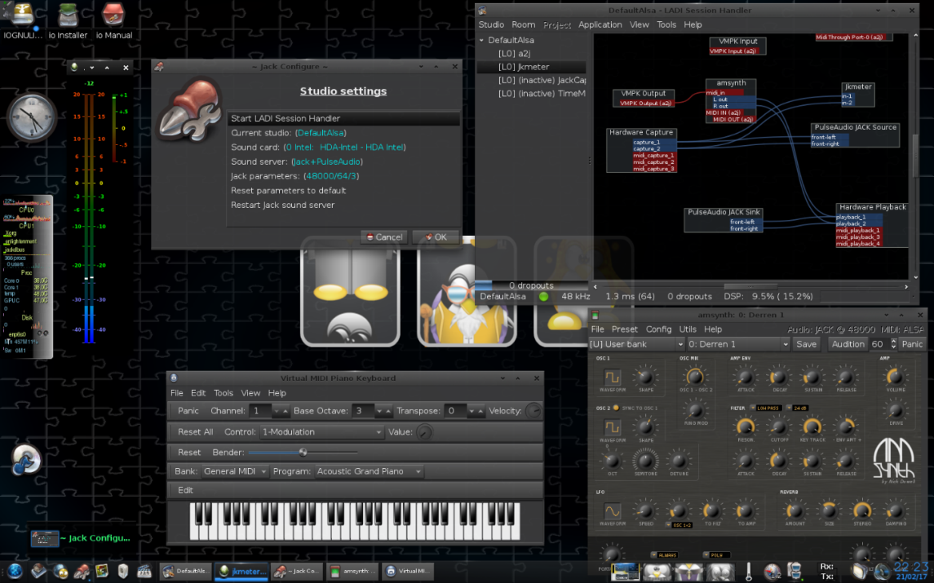Click the LFO sine waveform icon
934x583 pixels.
pos(612,511)
